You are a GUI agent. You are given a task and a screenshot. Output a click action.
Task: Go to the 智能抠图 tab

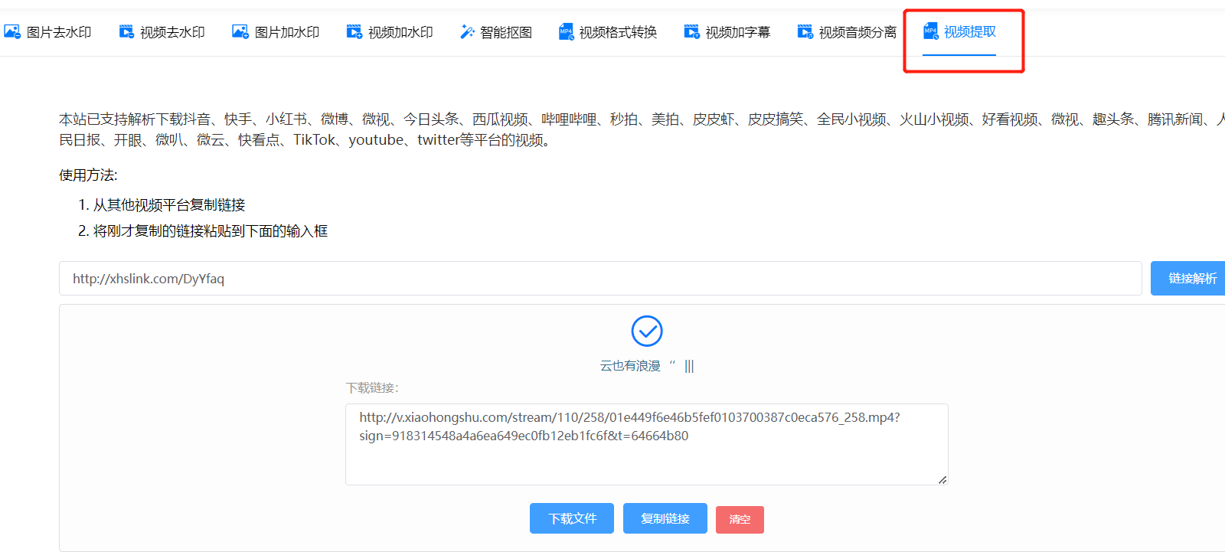505,32
